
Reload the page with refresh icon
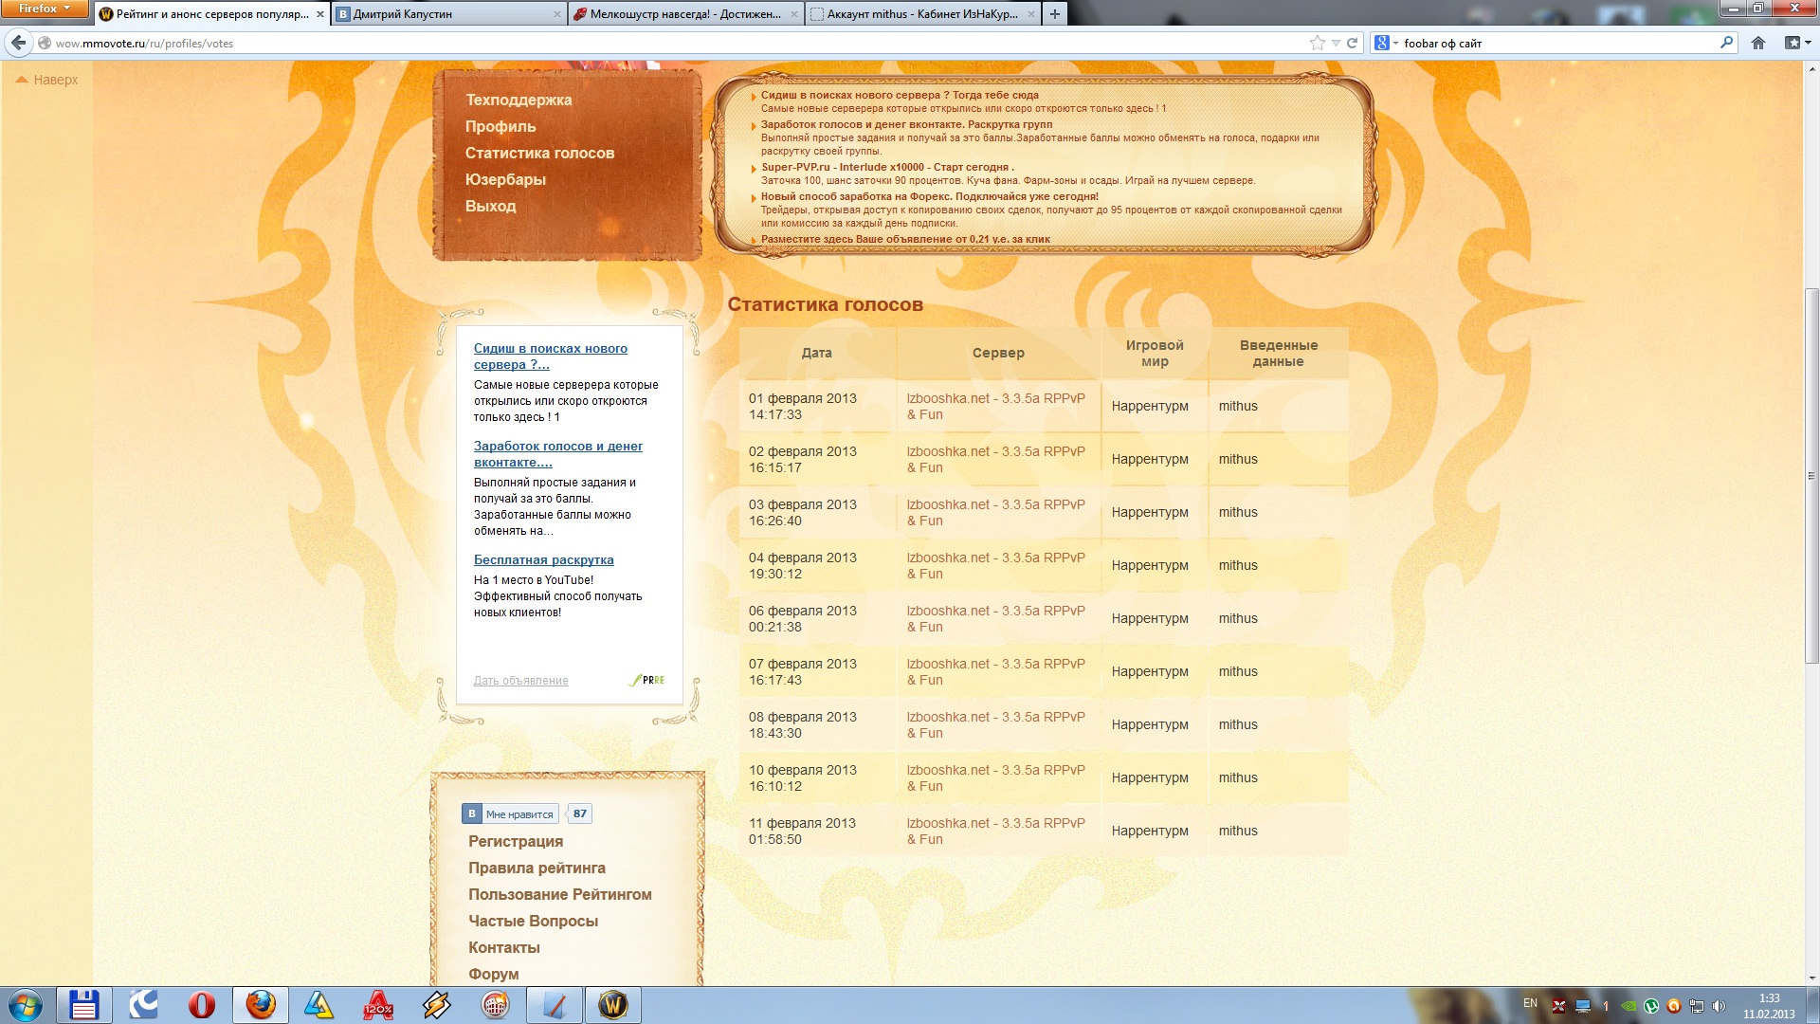[1353, 43]
